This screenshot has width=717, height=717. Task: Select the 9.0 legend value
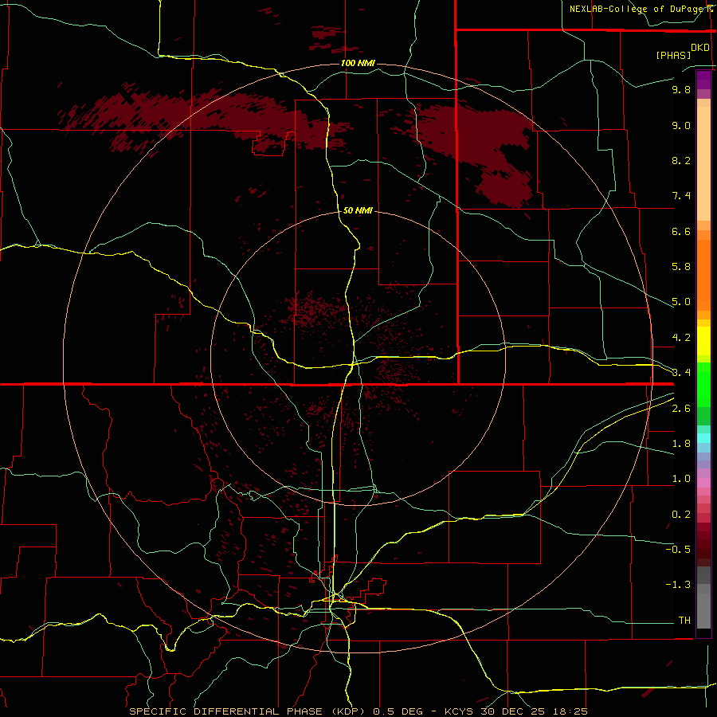681,125
